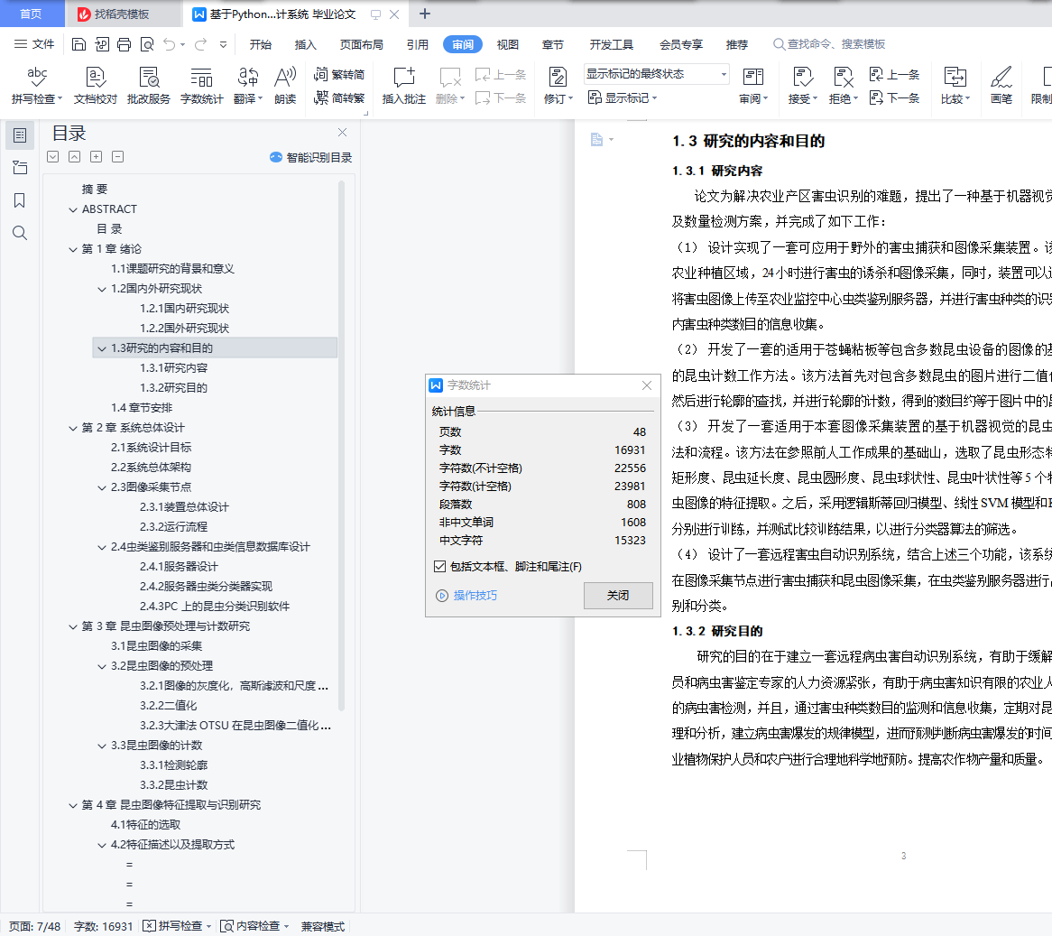Click the expand-all plus box in outline panel
The width and height of the screenshot is (1052, 936).
pyautogui.click(x=96, y=157)
